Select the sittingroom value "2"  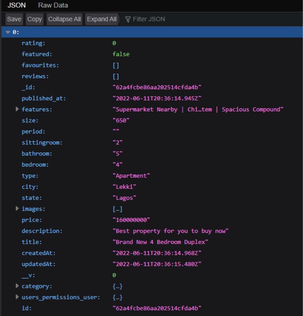click(117, 143)
